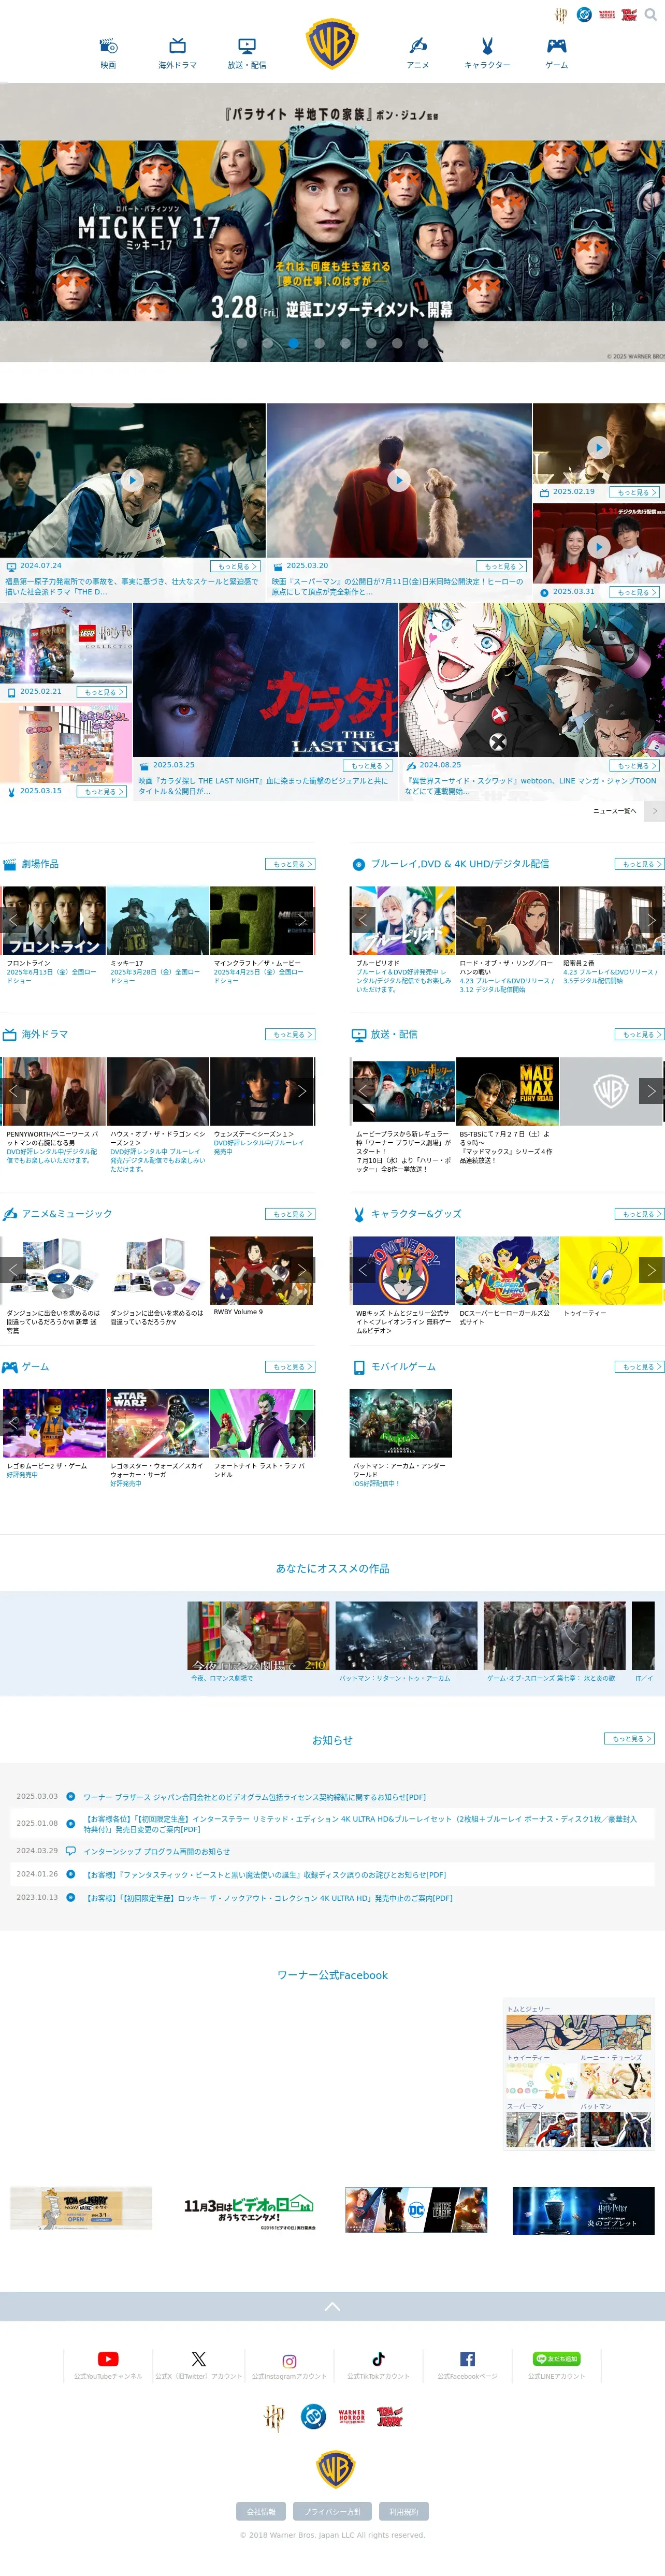Open search with the magnifier icon

point(652,15)
